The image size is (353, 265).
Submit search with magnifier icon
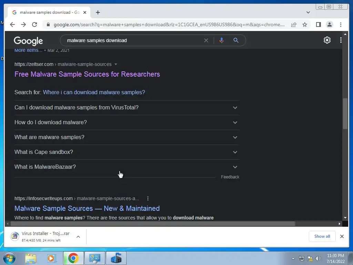(x=236, y=40)
